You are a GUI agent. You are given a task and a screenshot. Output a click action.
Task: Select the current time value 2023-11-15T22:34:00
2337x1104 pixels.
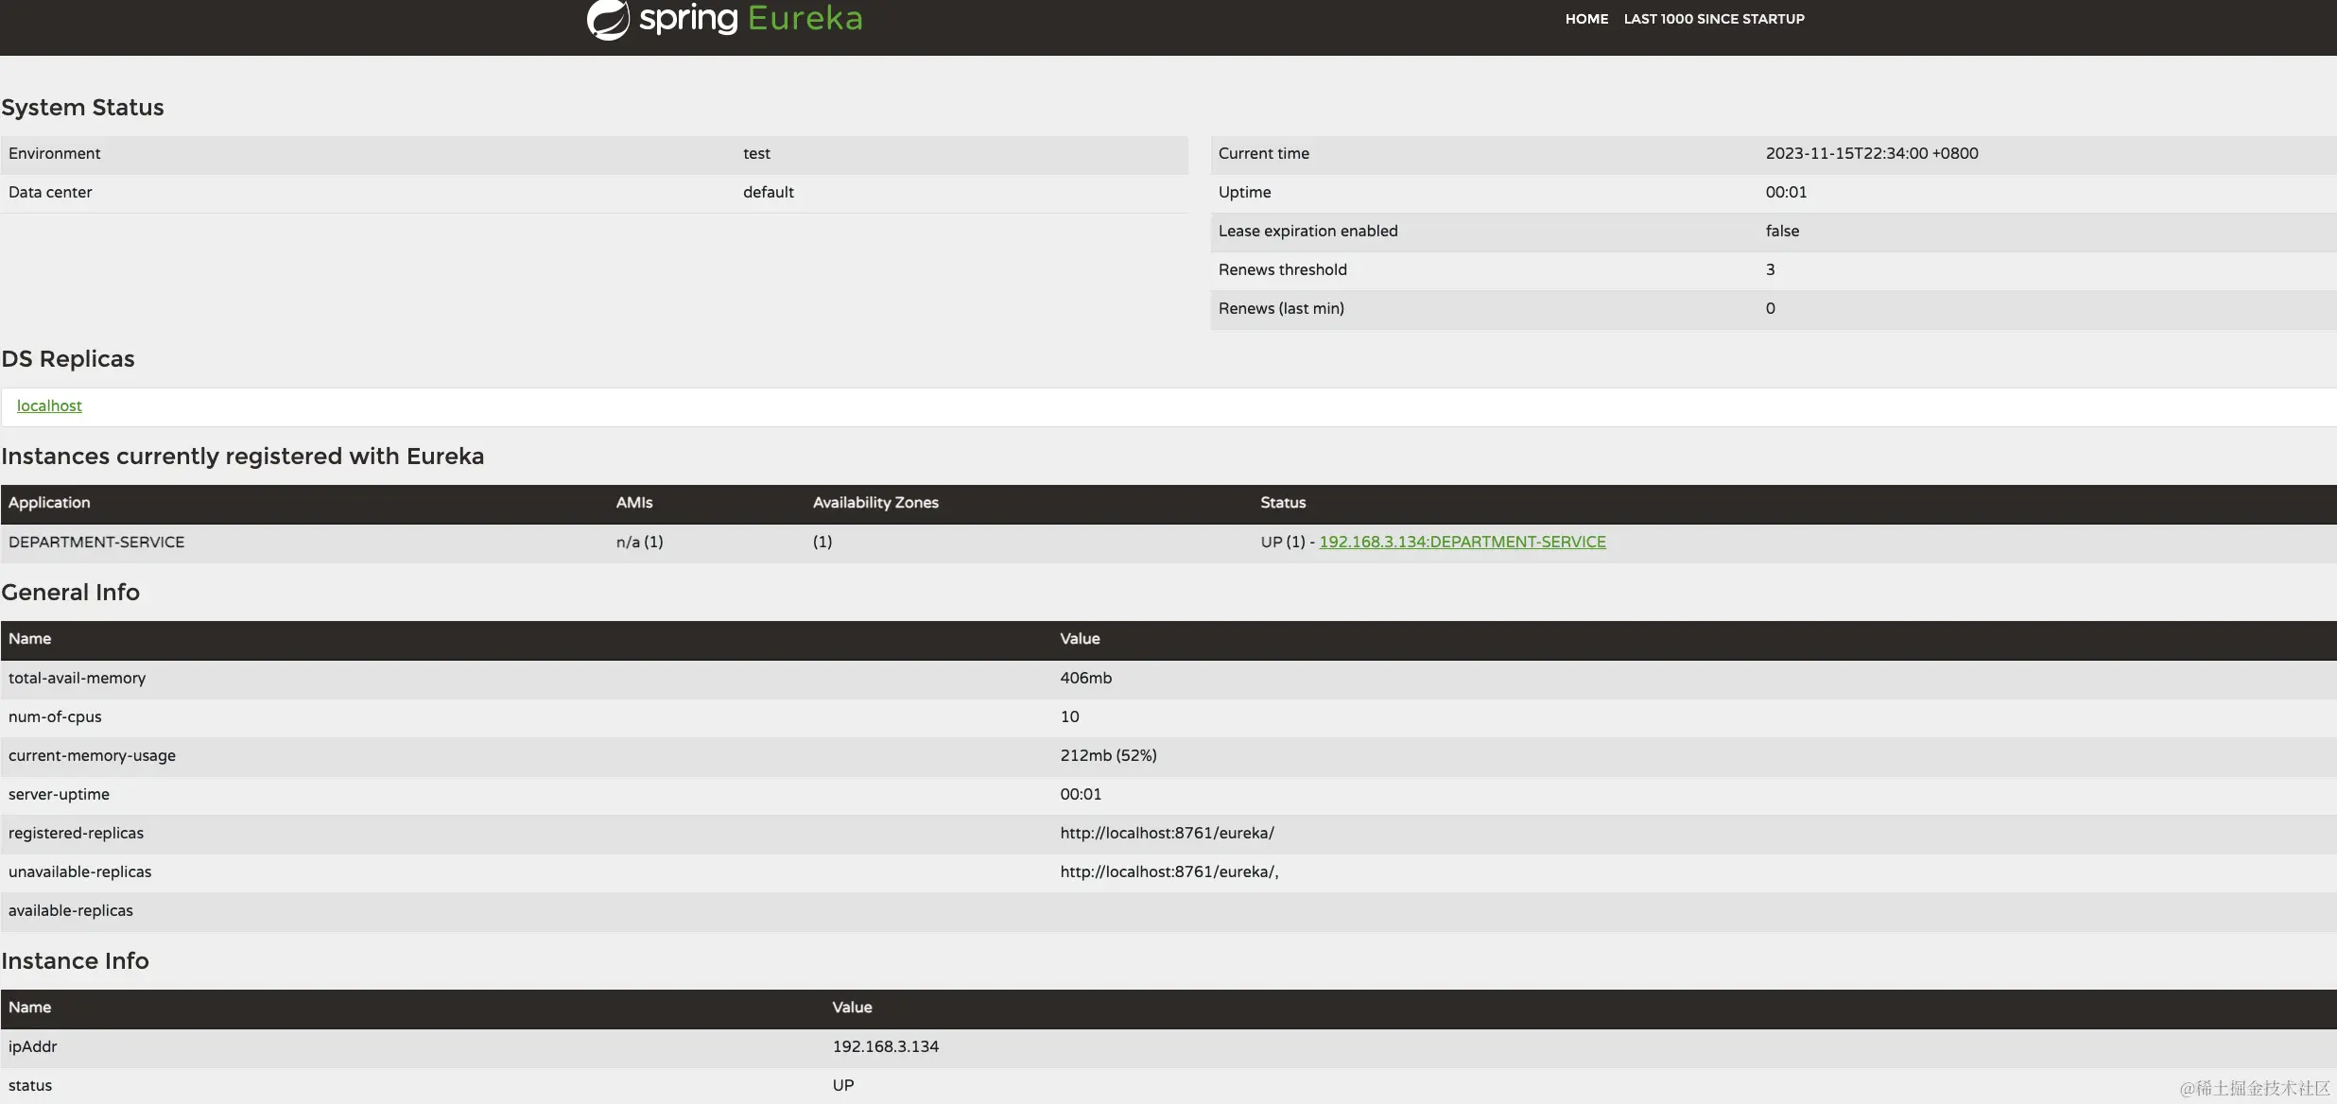click(x=1871, y=153)
